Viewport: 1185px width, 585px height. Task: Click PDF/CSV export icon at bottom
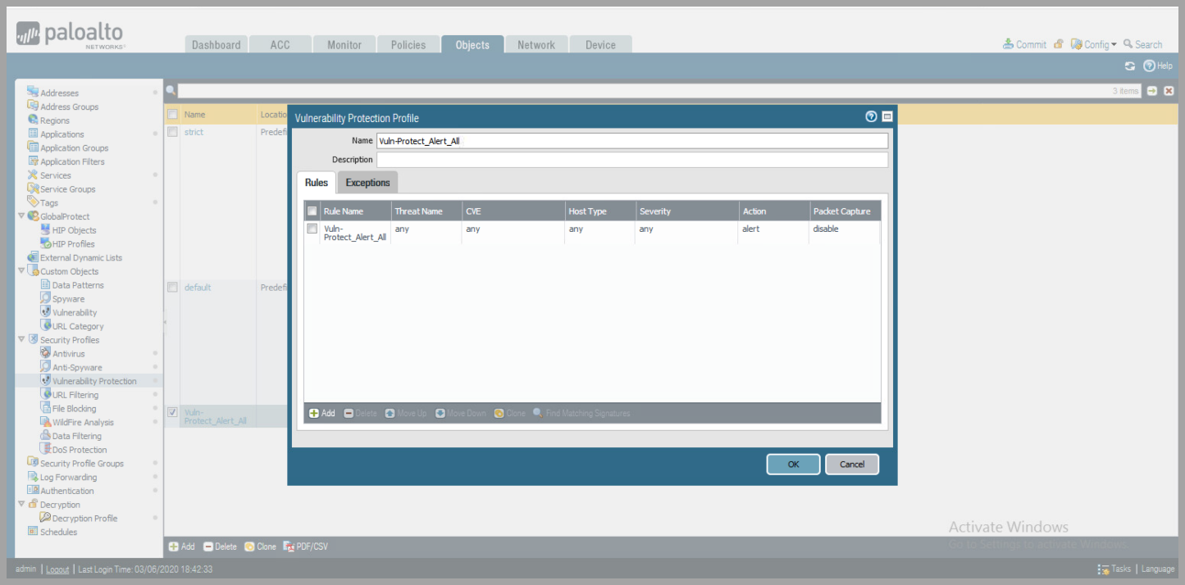tap(289, 546)
